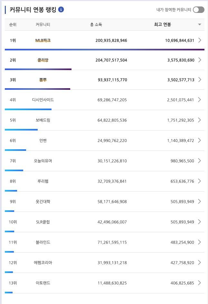The width and height of the screenshot is (208, 304).
Task: Select the SLR클럽 community name
Action: pos(43,222)
